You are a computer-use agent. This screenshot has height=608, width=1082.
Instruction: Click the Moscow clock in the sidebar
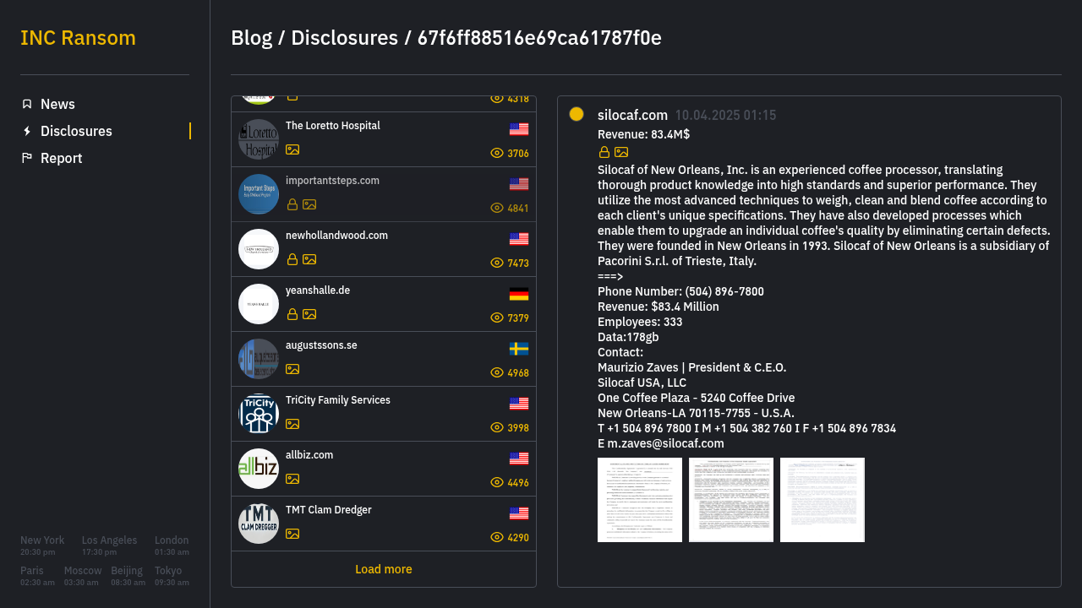83,576
